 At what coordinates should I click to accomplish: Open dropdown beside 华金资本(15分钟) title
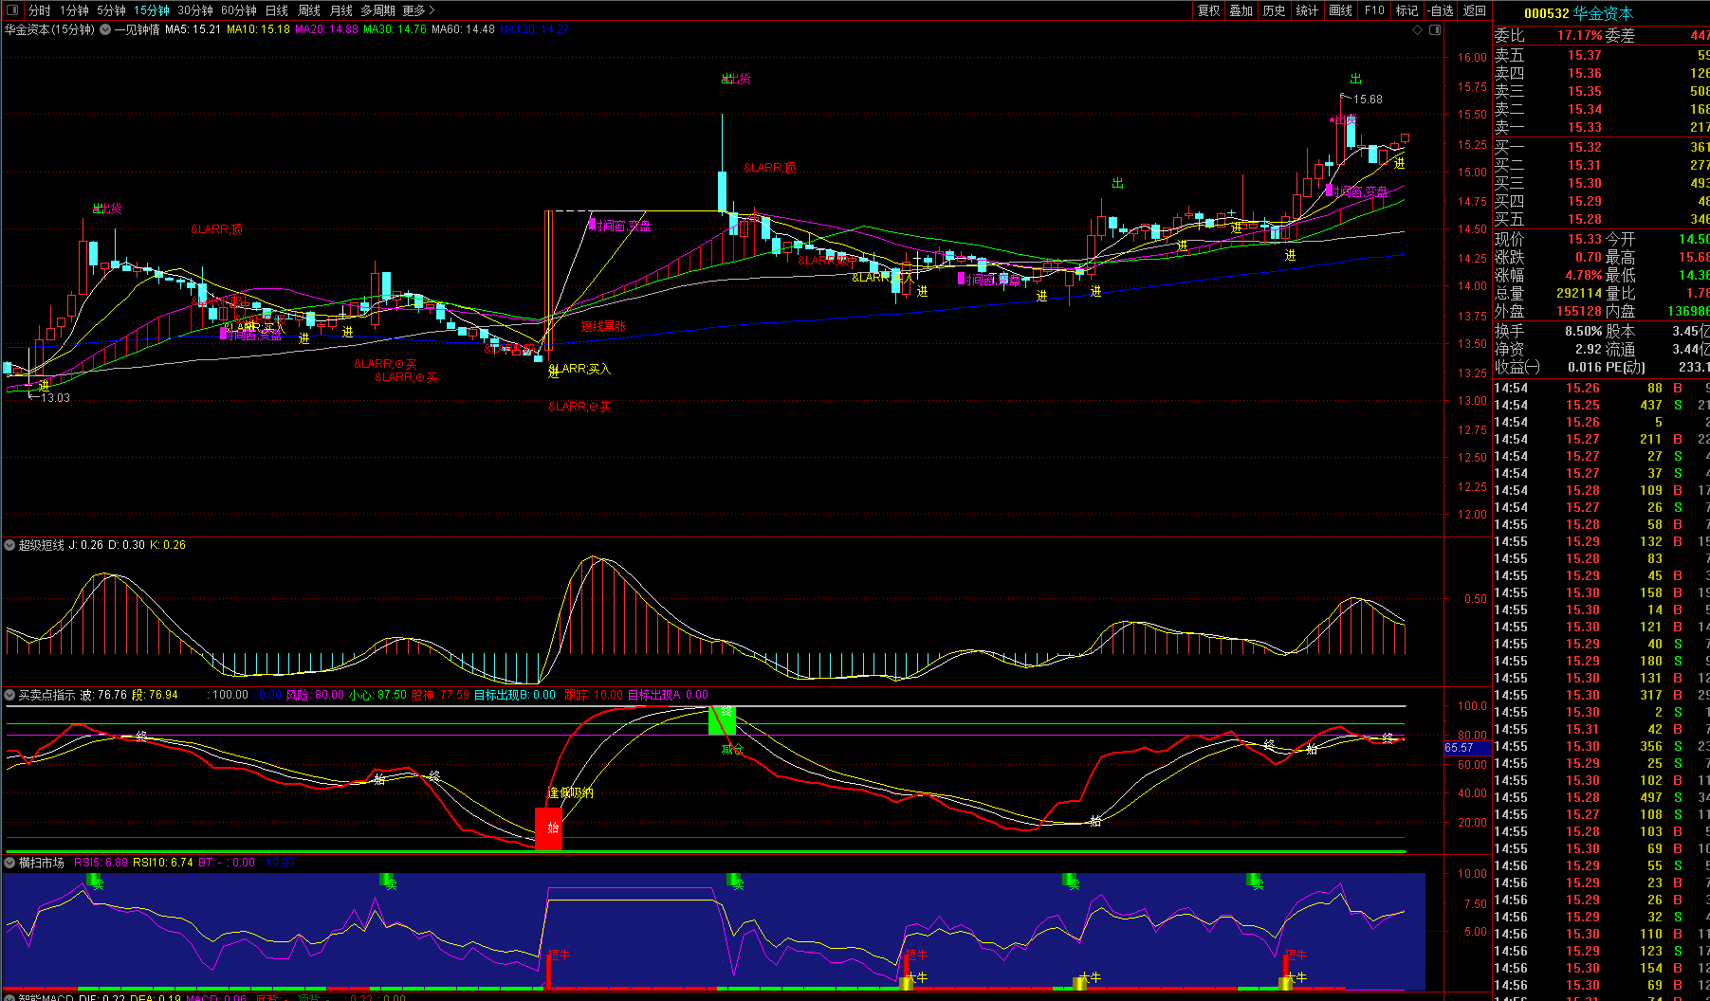tap(104, 30)
